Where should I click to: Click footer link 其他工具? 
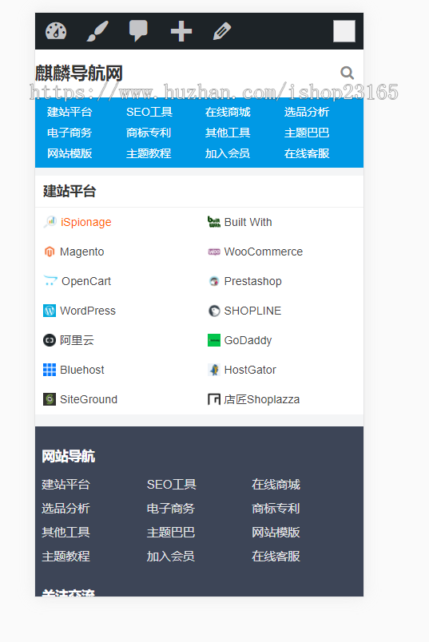66,533
